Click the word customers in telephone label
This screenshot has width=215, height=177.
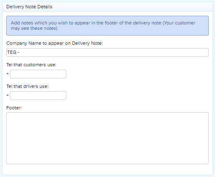34,65
